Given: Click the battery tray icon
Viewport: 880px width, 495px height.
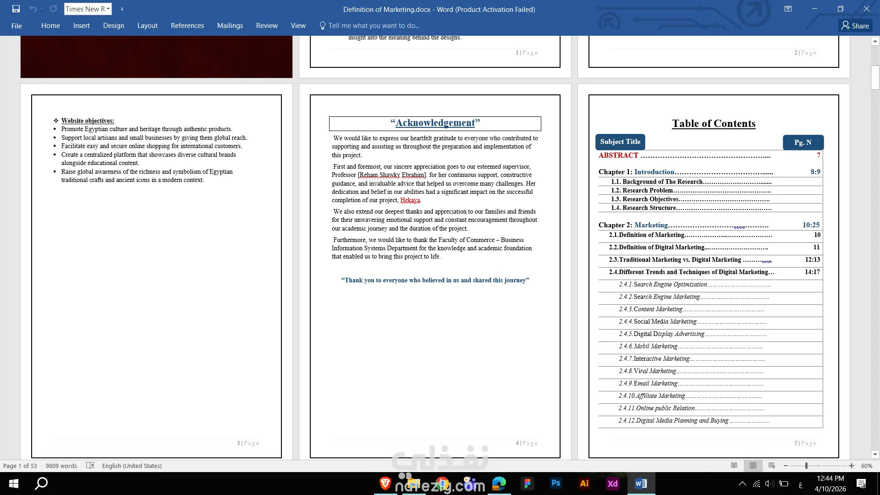Looking at the screenshot, I should pos(784,484).
